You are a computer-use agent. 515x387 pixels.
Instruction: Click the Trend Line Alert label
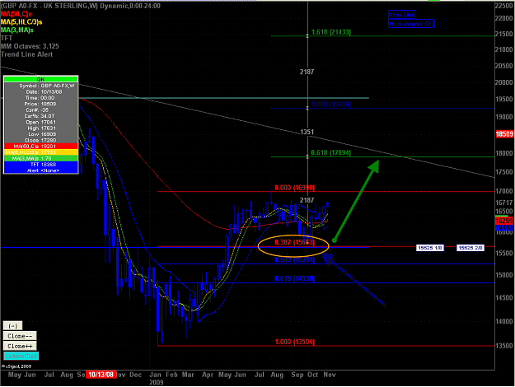click(26, 54)
